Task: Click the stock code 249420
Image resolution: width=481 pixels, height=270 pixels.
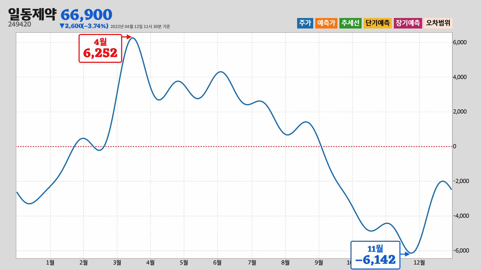Action: tap(20, 24)
